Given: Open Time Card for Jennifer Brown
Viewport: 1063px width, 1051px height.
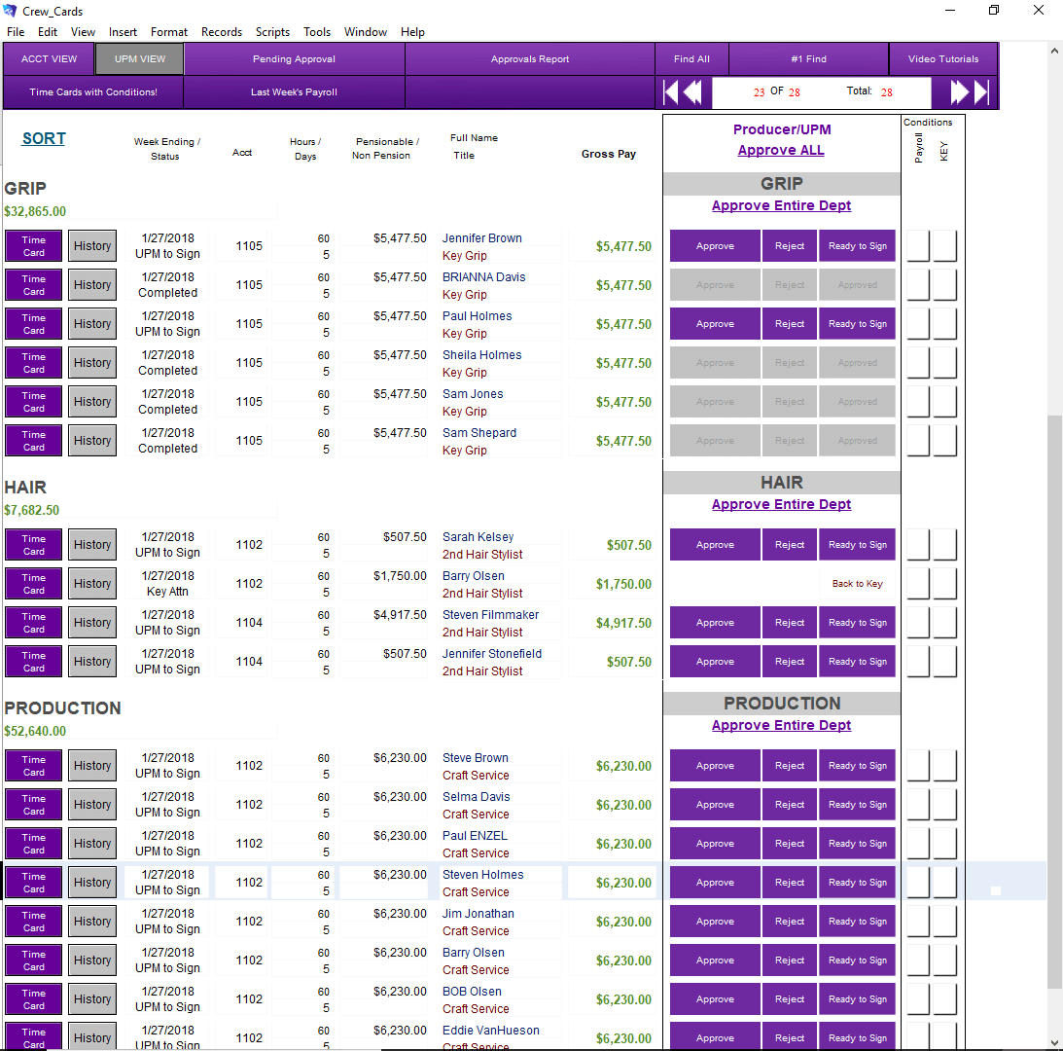Looking at the screenshot, I should 34,246.
